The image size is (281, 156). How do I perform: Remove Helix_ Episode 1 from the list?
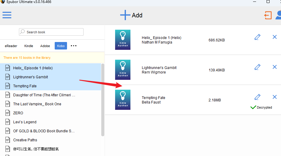point(275,37)
